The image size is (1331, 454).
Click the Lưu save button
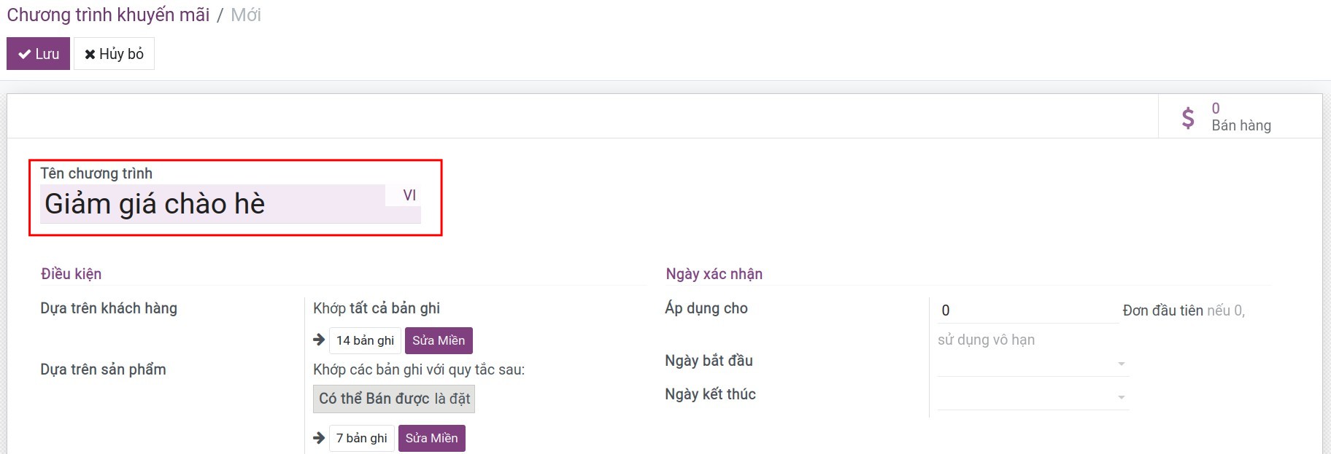tap(38, 54)
